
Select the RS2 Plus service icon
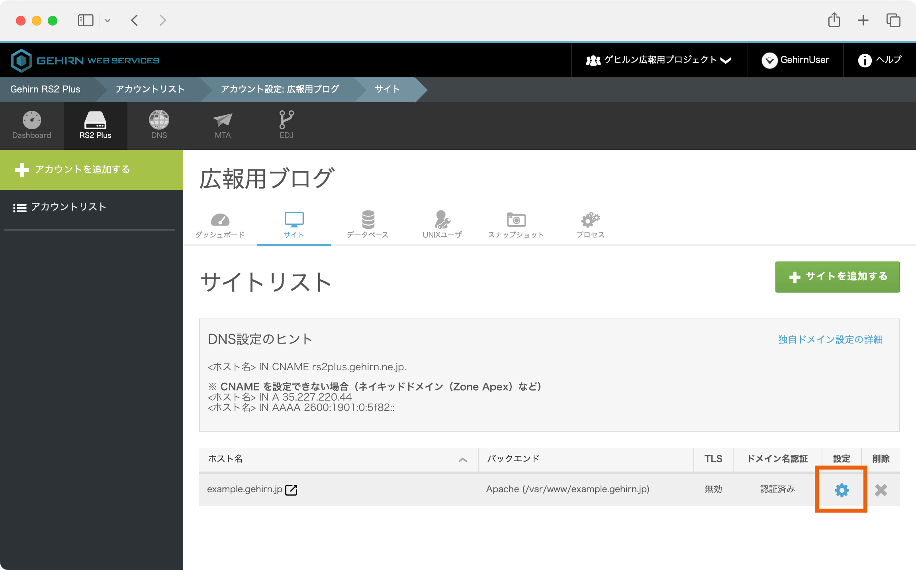[x=96, y=126]
